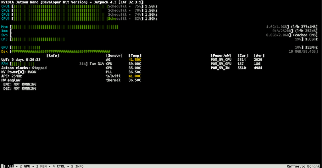Click the CPU sensor temperature 39.00C
The image size is (322, 168).
point(135,64)
